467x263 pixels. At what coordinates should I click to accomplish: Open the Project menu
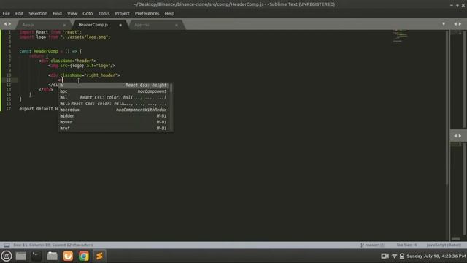pos(122,13)
